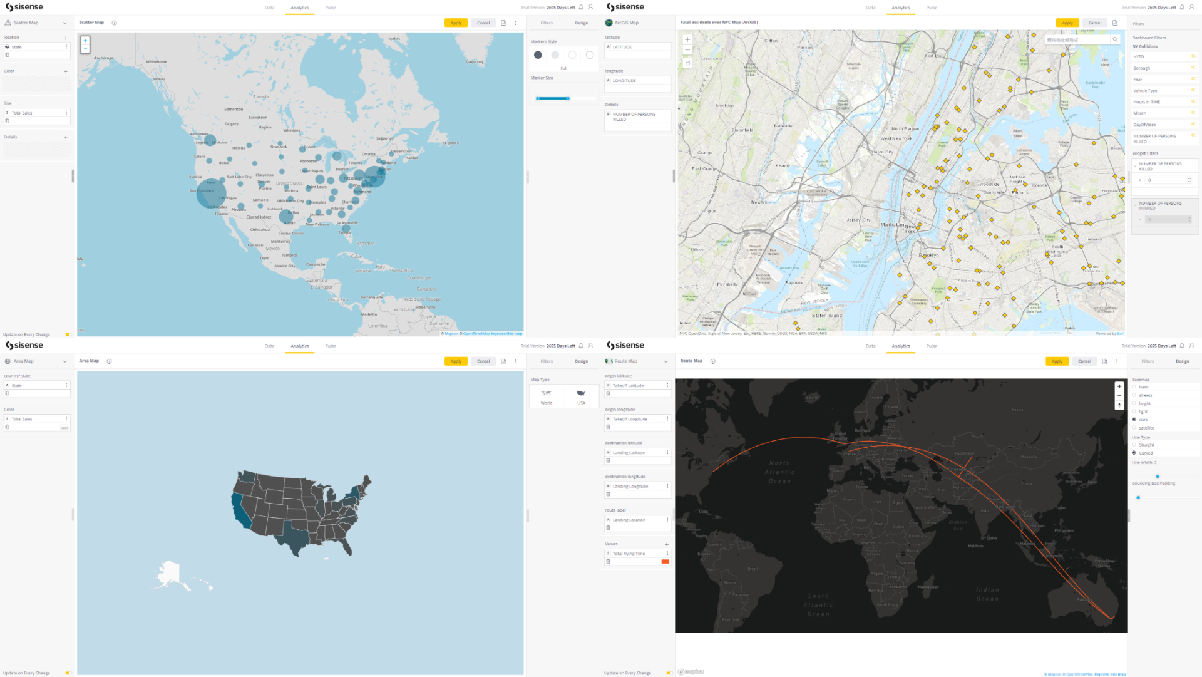The image size is (1202, 677).
Task: Select the satellite basemap option
Action: click(1134, 428)
